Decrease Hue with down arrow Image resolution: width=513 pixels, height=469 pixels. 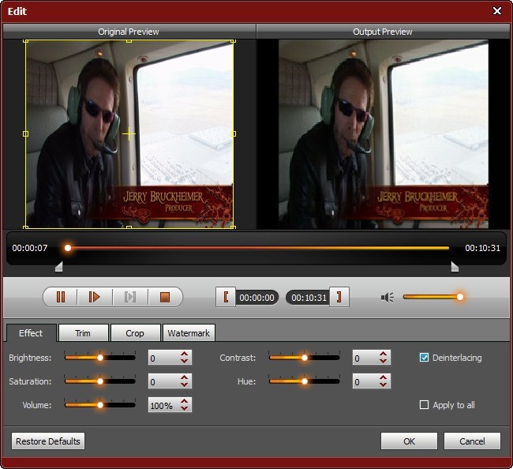[383, 385]
